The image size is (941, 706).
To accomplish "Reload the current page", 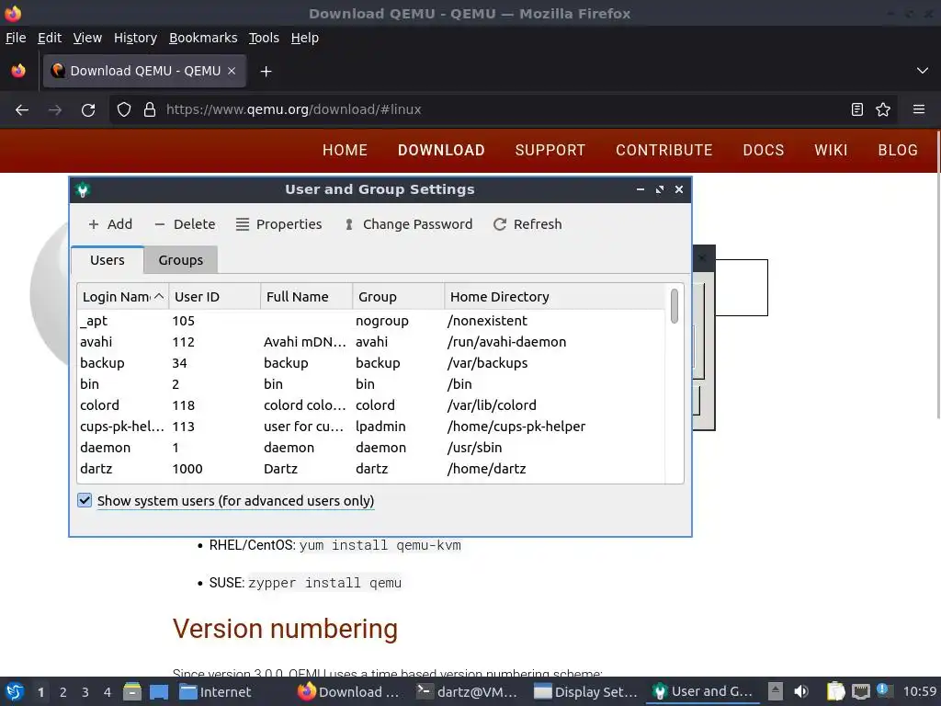I will pos(88,110).
